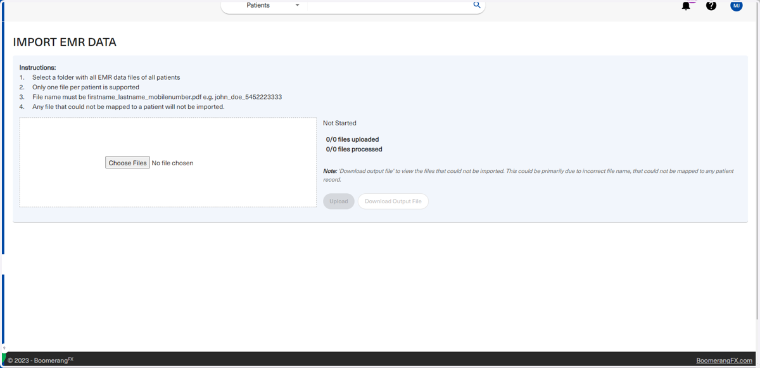Click the '© 2023 - BoomerangFX' footer text

(41, 360)
